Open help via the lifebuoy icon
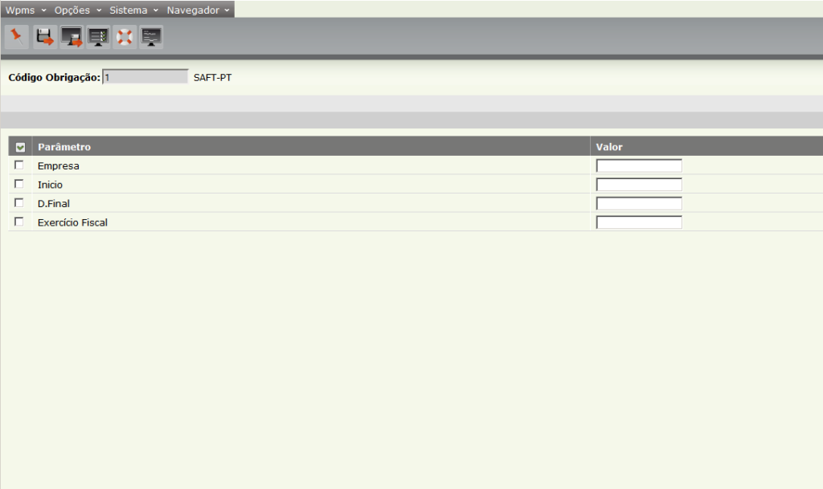Image resolution: width=823 pixels, height=489 pixels. (x=125, y=37)
